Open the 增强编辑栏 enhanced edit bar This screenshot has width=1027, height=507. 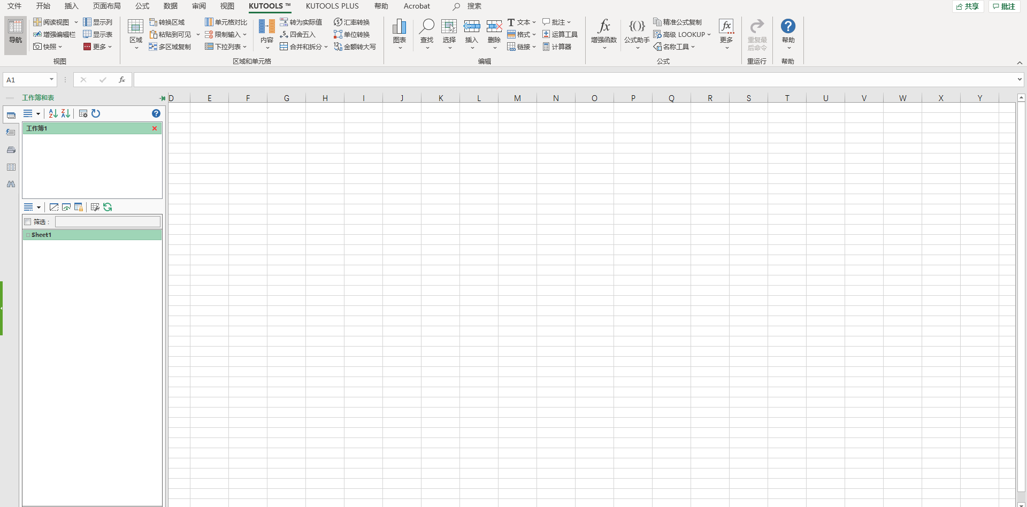pyautogui.click(x=54, y=34)
